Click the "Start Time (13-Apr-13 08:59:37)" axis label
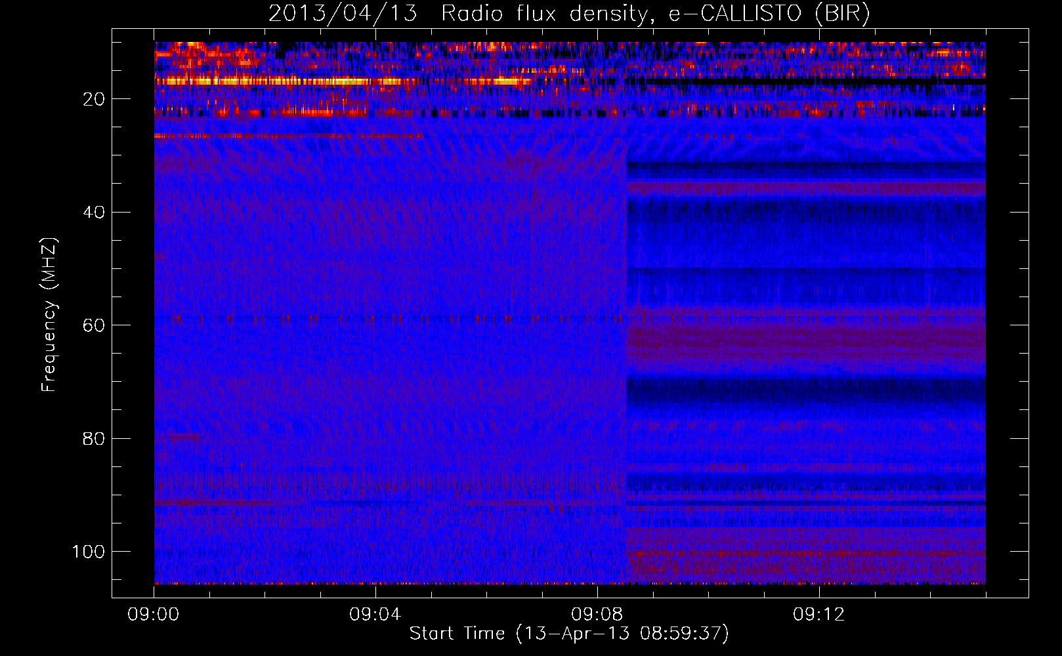The width and height of the screenshot is (1062, 656). (569, 634)
